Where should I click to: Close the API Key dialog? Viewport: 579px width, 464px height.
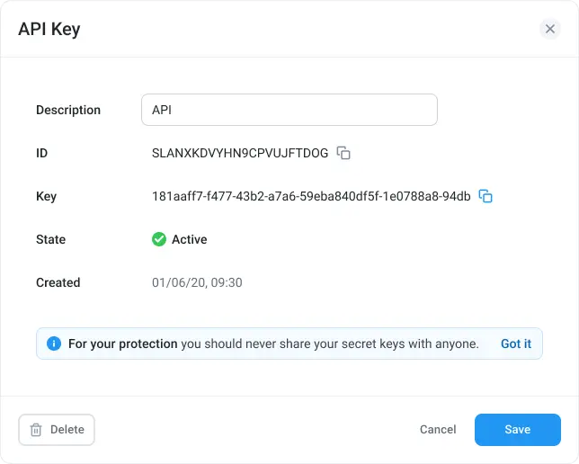550,29
